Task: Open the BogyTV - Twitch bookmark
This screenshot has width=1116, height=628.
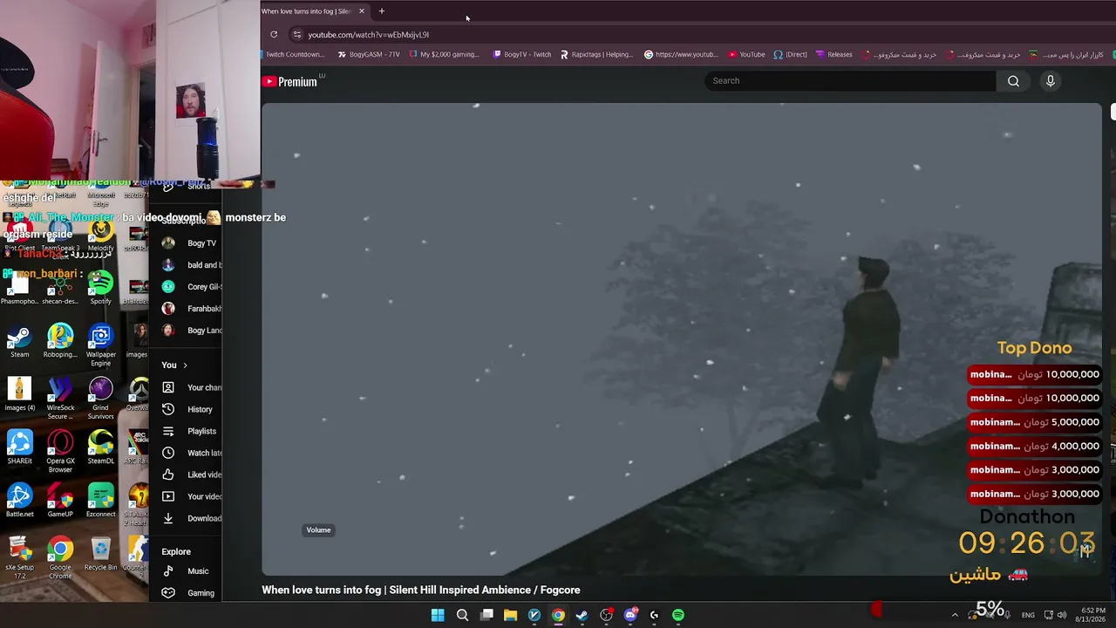Action: (522, 54)
